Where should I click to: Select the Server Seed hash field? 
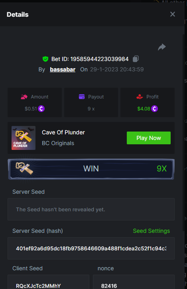point(91,248)
